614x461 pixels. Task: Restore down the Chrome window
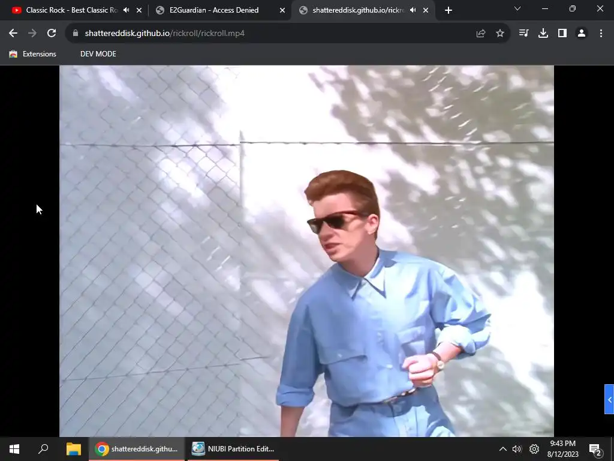[x=573, y=8]
